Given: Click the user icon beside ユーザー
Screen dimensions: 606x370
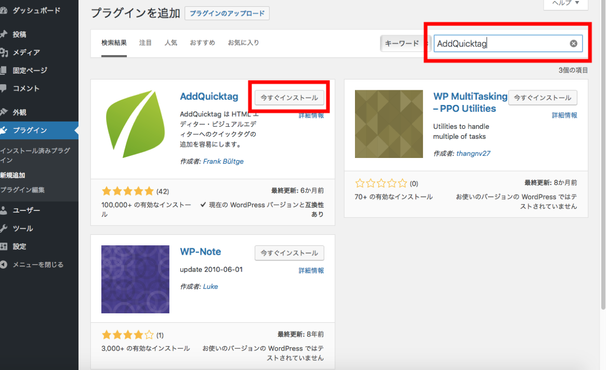Looking at the screenshot, I should [x=3, y=210].
